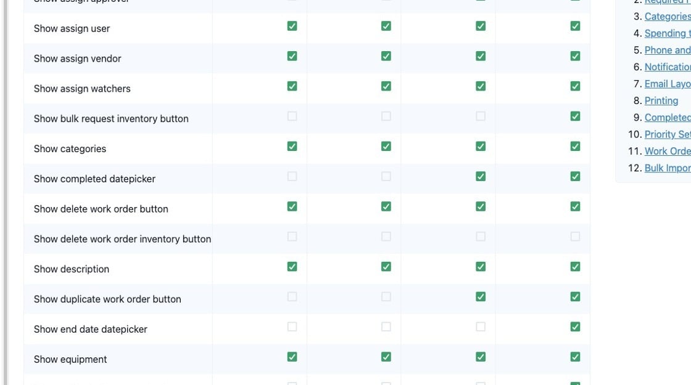The width and height of the screenshot is (691, 385).
Task: Jump to the Notifications section link
Action: pyautogui.click(x=668, y=67)
